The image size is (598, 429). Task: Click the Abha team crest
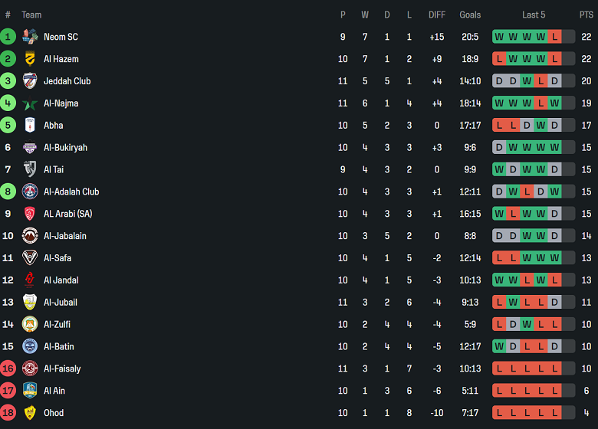coord(30,126)
